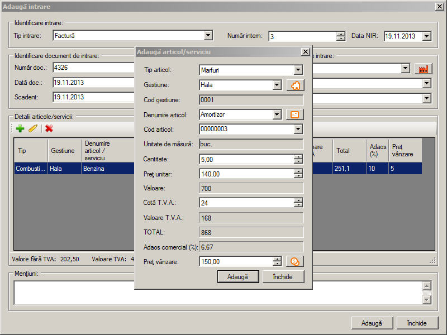Close the Adaugă articol/serviciu dialog with X
This screenshot has height=335, width=447.
[305, 52]
